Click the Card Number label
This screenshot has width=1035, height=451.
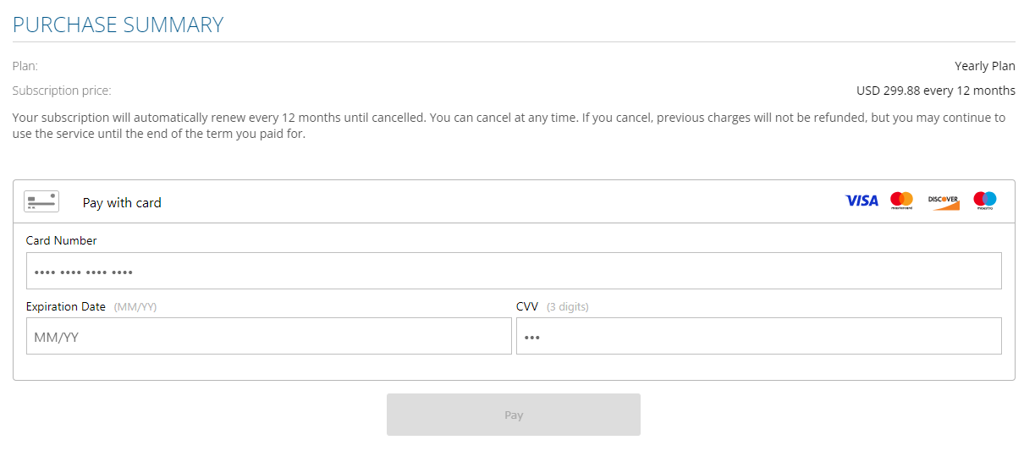coord(61,240)
